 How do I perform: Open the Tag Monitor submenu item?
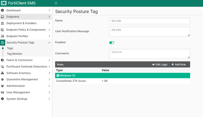tap(14, 54)
